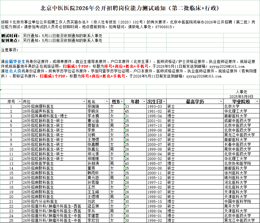Open the 序号 column filter dropdown
The image size is (260, 223).
(20, 102)
